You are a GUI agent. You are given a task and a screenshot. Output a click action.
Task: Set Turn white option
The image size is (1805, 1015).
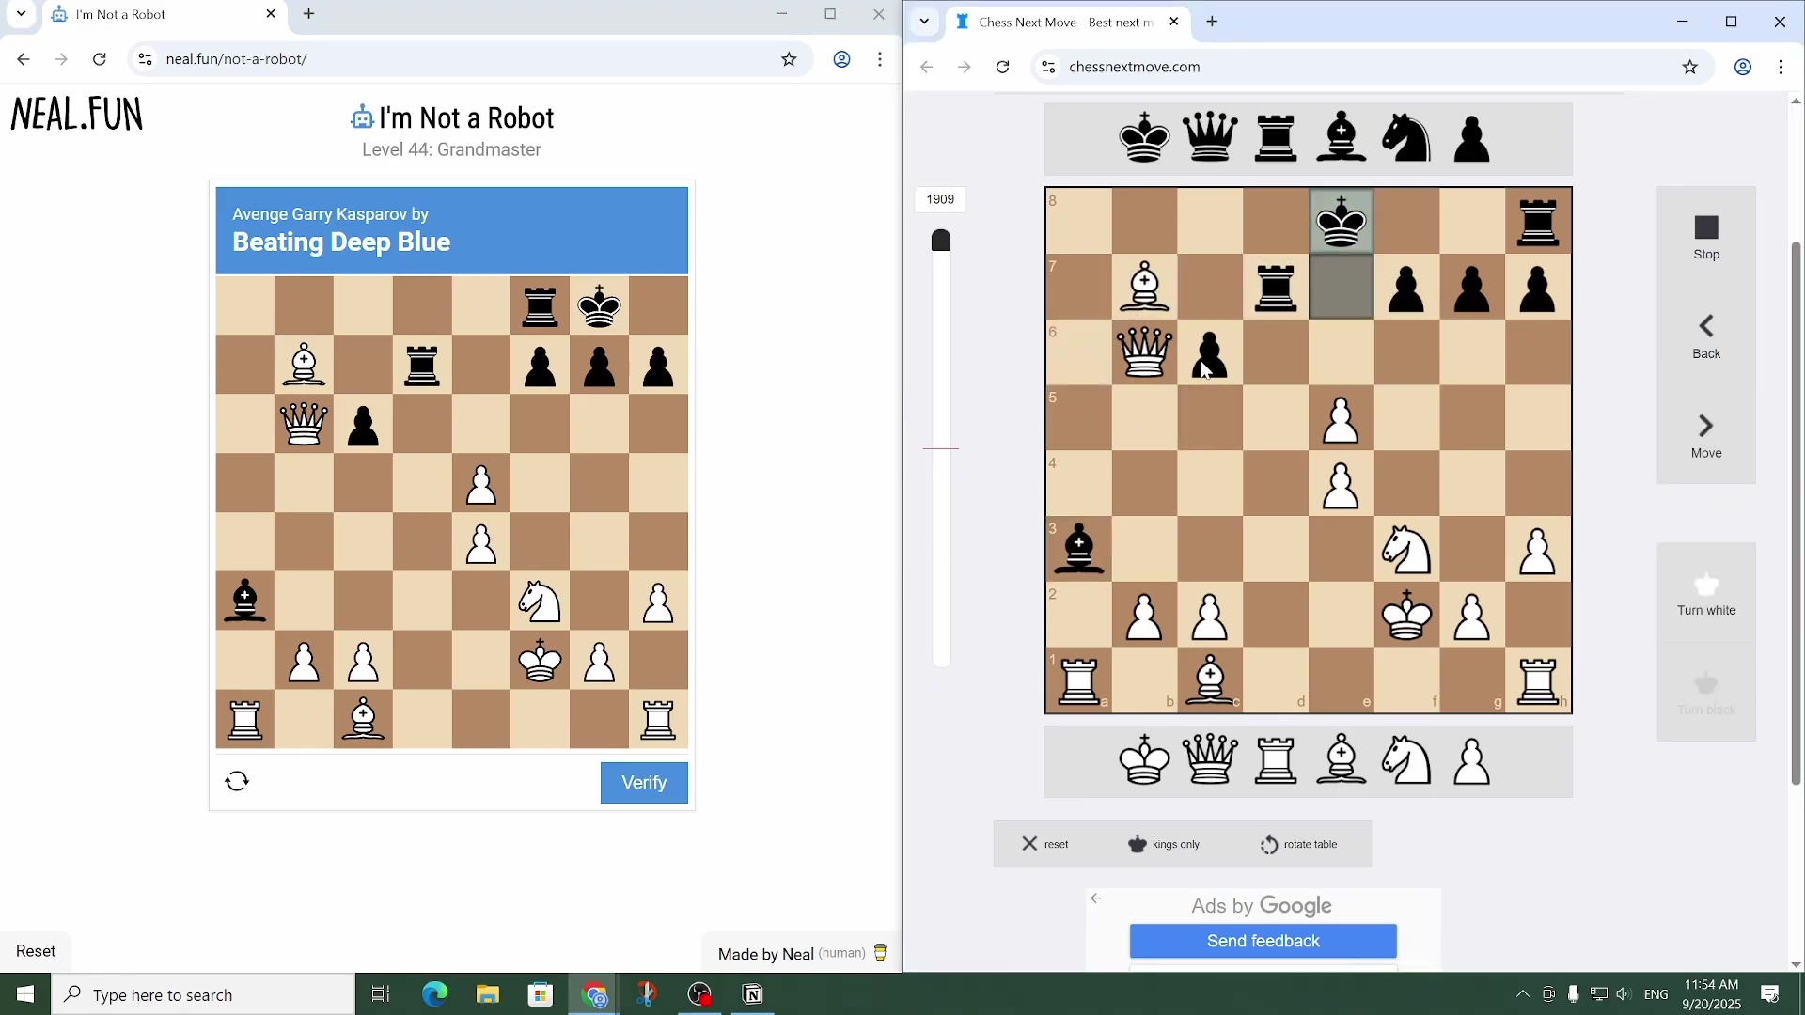coord(1706,593)
